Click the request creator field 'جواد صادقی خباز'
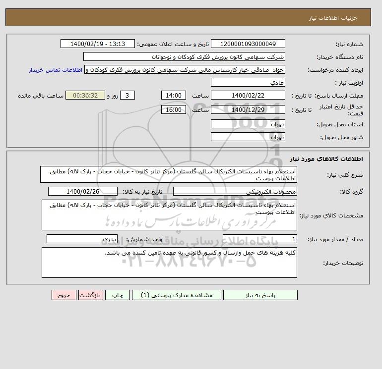This screenshot has width=382, height=369. pyautogui.click(x=185, y=69)
